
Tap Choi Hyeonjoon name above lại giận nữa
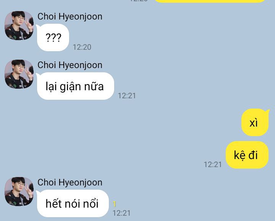click(x=70, y=65)
